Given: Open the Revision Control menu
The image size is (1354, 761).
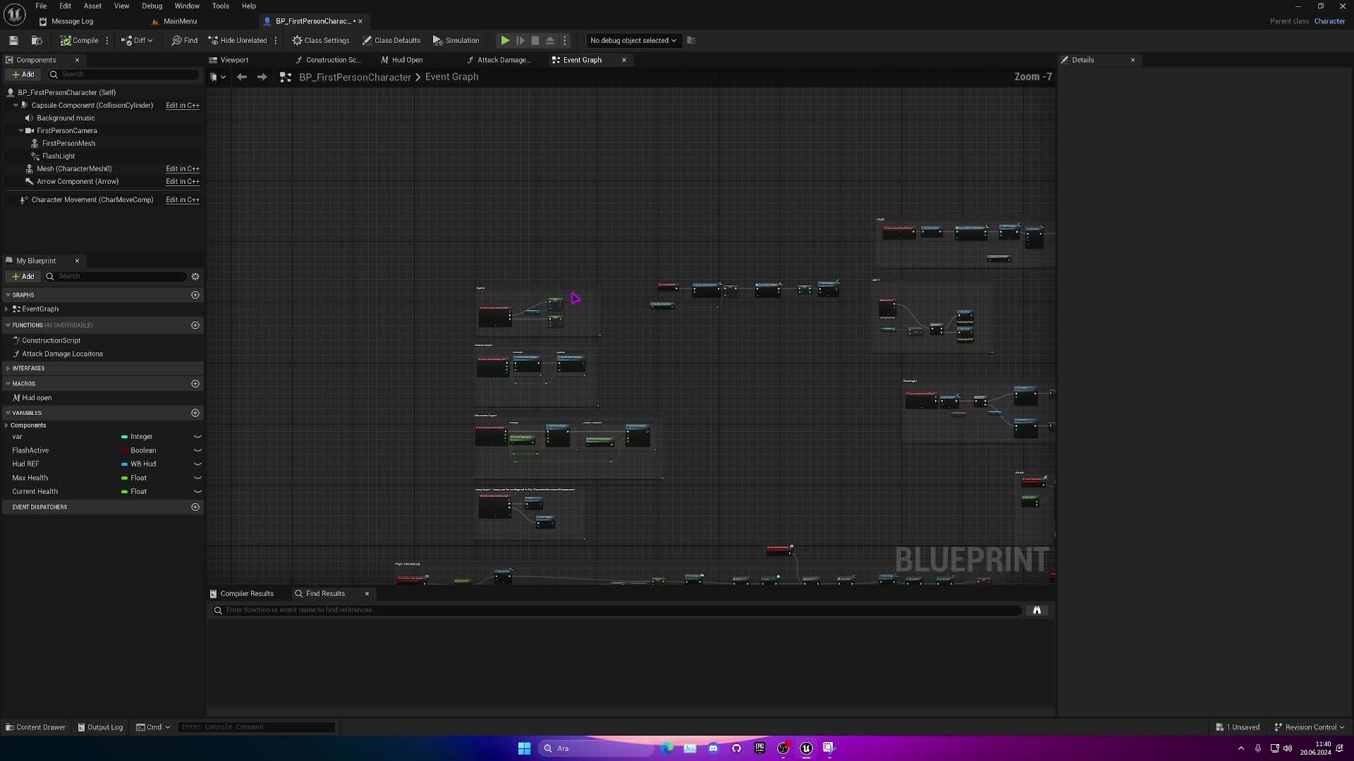Looking at the screenshot, I should pyautogui.click(x=1310, y=727).
